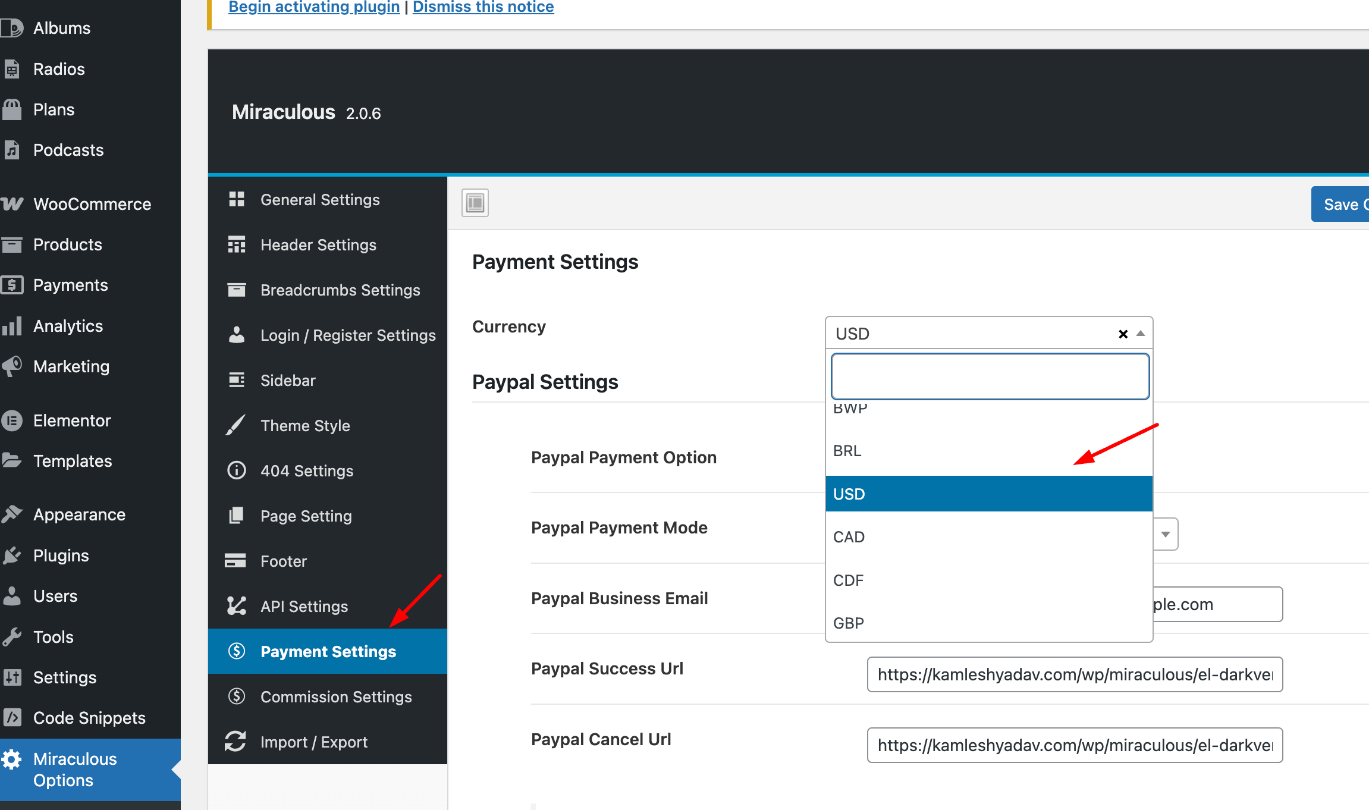Click the Marketing megaphone icon
Screen dimensions: 1369x810
click(x=12, y=366)
